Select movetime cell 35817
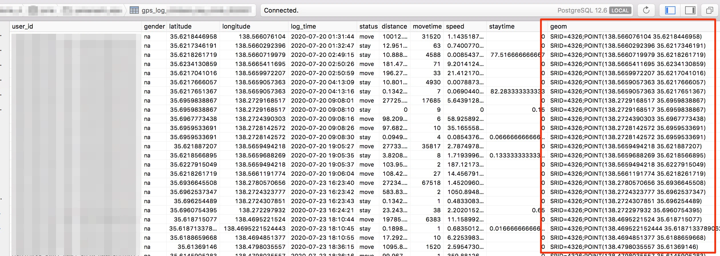Screen dimensions: 720x256 tap(431, 146)
